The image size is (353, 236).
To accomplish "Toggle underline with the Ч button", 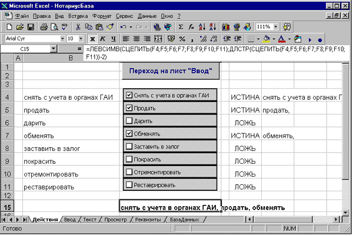I will tap(114, 39).
